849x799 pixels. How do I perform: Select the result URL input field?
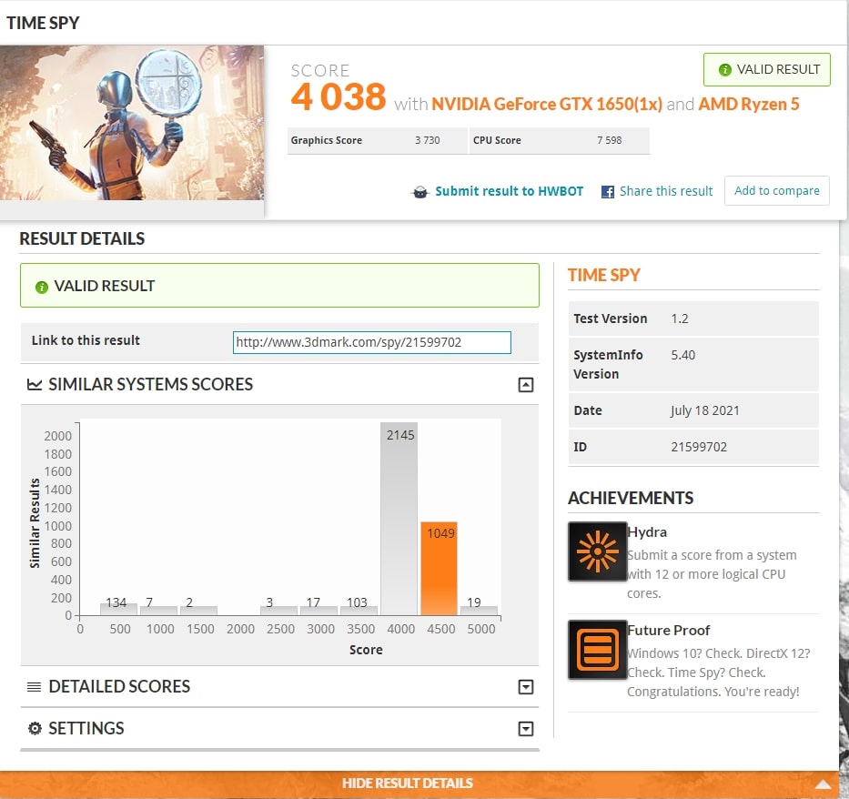pyautogui.click(x=370, y=343)
